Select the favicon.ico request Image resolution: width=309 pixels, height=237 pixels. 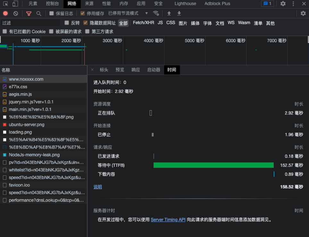click(43, 185)
